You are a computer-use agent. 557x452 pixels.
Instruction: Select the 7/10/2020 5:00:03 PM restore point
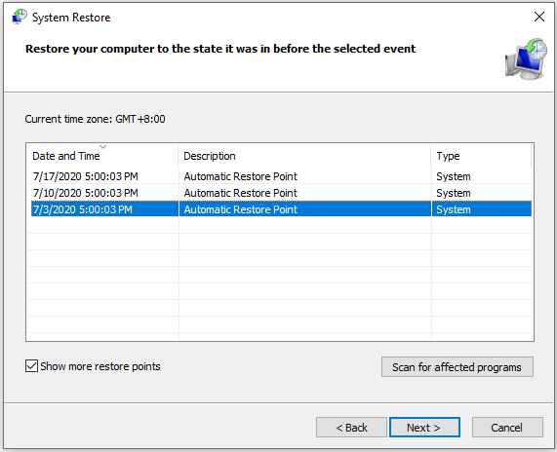pyautogui.click(x=280, y=193)
